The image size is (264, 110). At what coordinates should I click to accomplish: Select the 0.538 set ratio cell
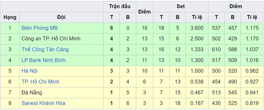pos(197,82)
